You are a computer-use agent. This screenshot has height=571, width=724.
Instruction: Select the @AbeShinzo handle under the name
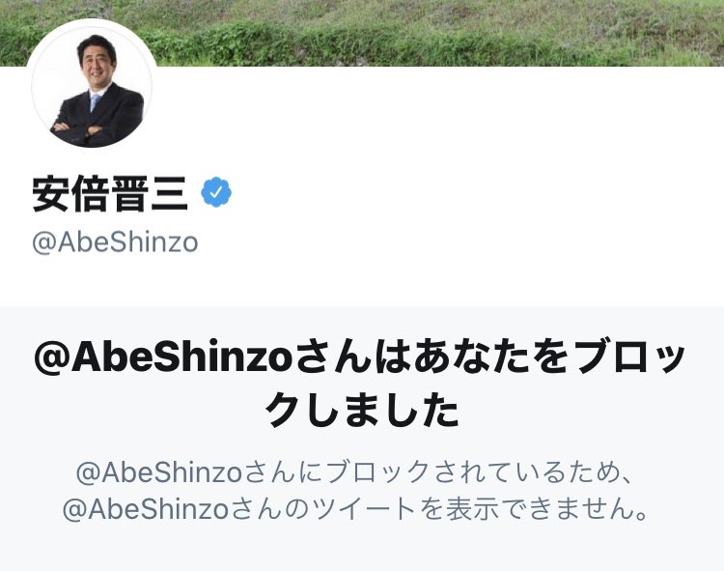coord(115,243)
